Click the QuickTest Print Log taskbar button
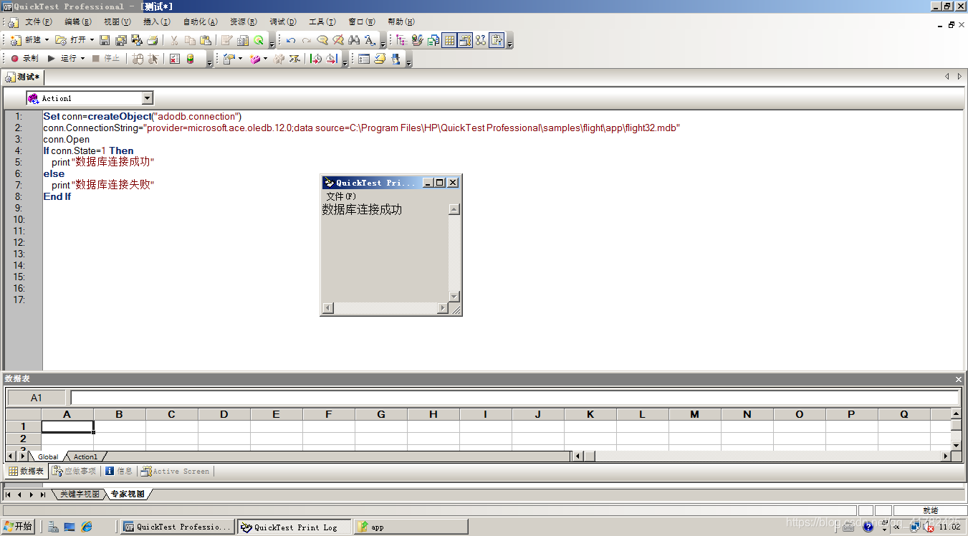 click(x=294, y=527)
